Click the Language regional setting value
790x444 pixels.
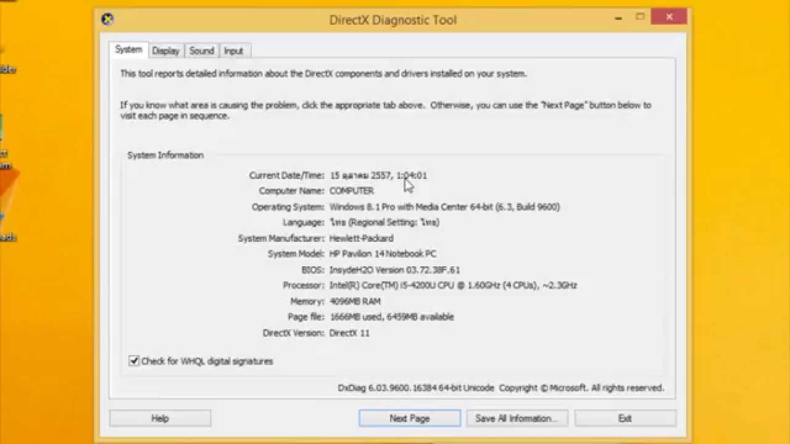[x=384, y=222]
